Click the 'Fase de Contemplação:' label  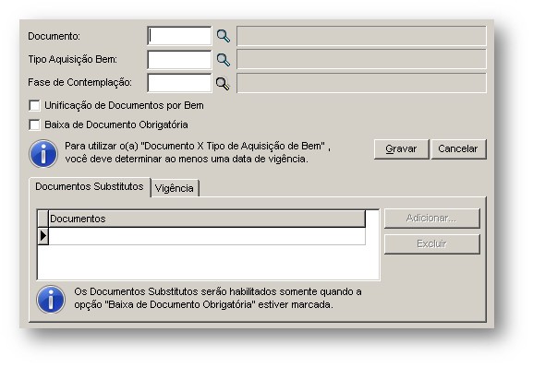pos(79,82)
